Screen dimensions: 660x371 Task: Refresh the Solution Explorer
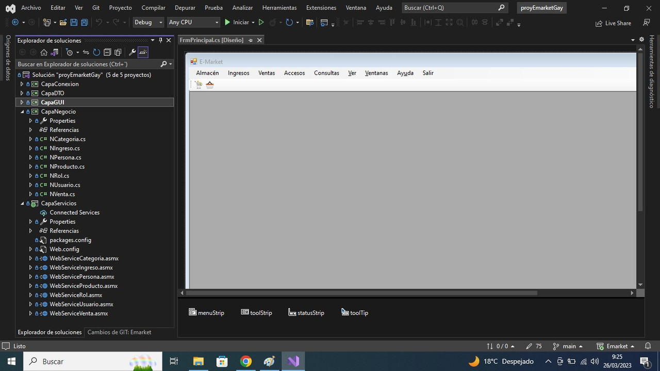pos(96,52)
